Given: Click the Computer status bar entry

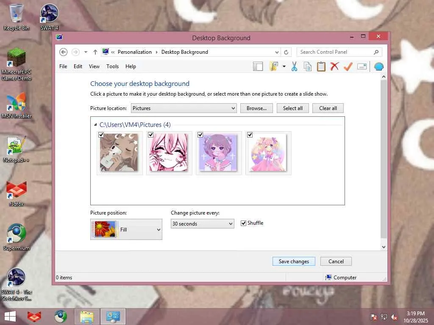Looking at the screenshot, I should tap(341, 278).
